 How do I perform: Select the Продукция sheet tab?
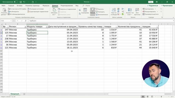point(15,94)
